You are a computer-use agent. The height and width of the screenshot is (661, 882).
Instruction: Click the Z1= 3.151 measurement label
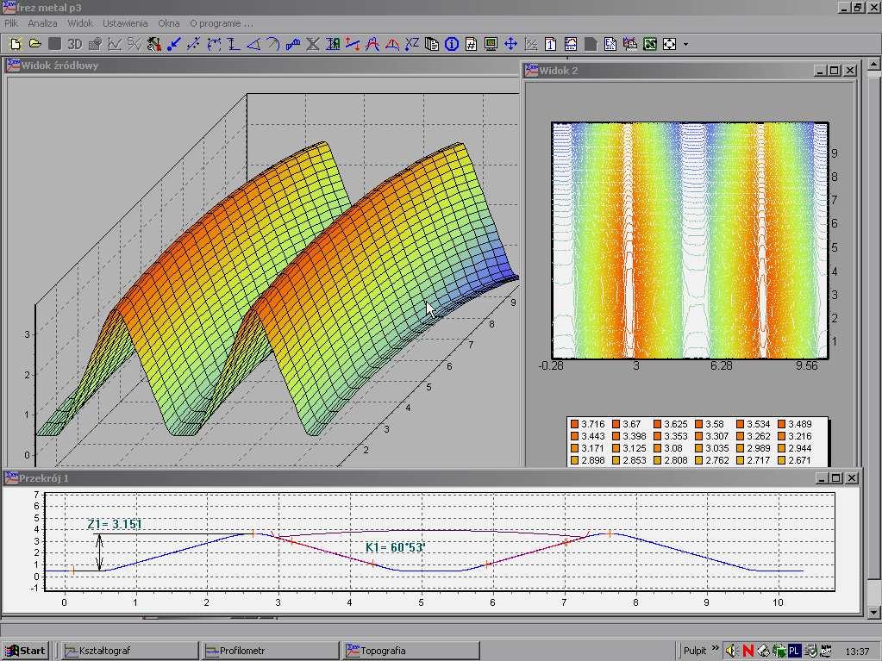114,524
